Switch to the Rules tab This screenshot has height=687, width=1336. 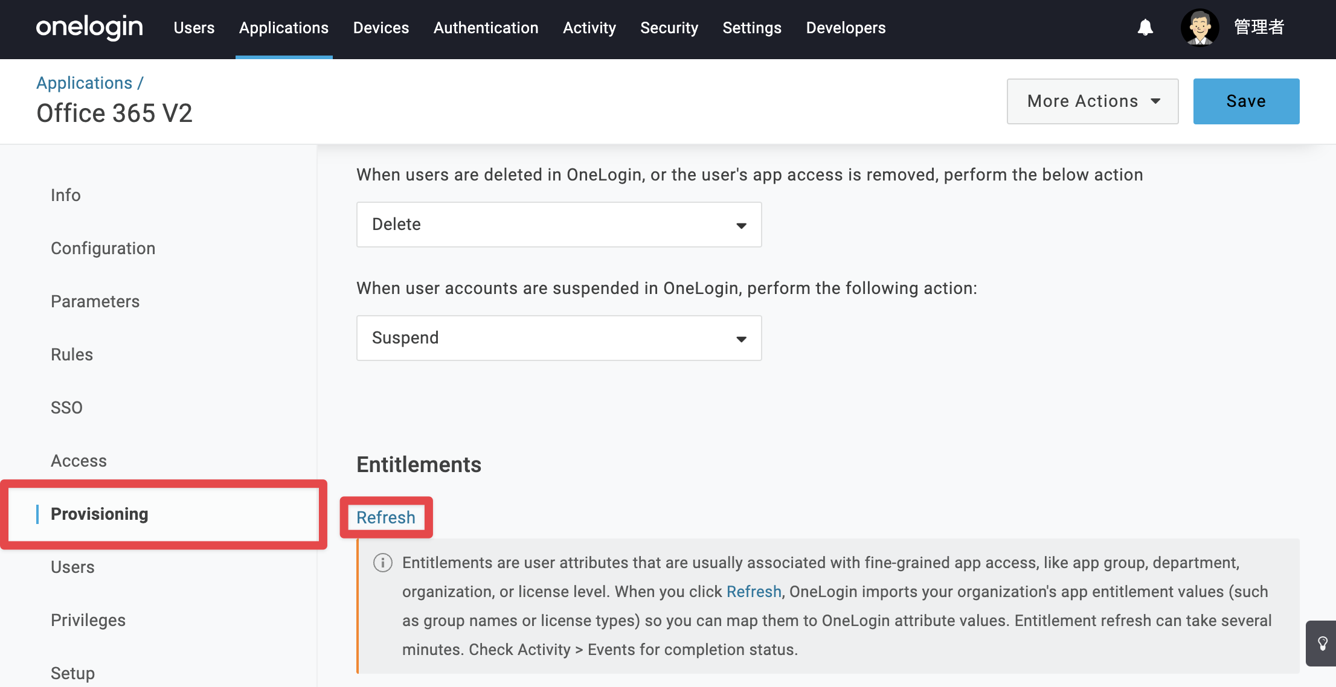(x=72, y=354)
